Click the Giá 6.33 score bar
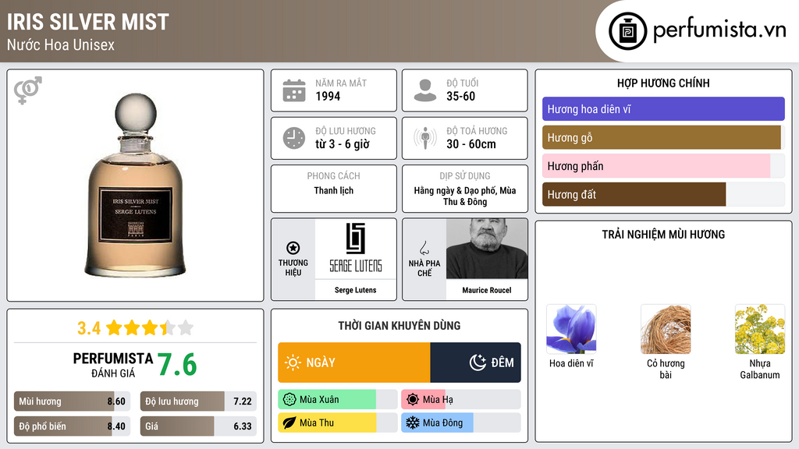 click(198, 426)
